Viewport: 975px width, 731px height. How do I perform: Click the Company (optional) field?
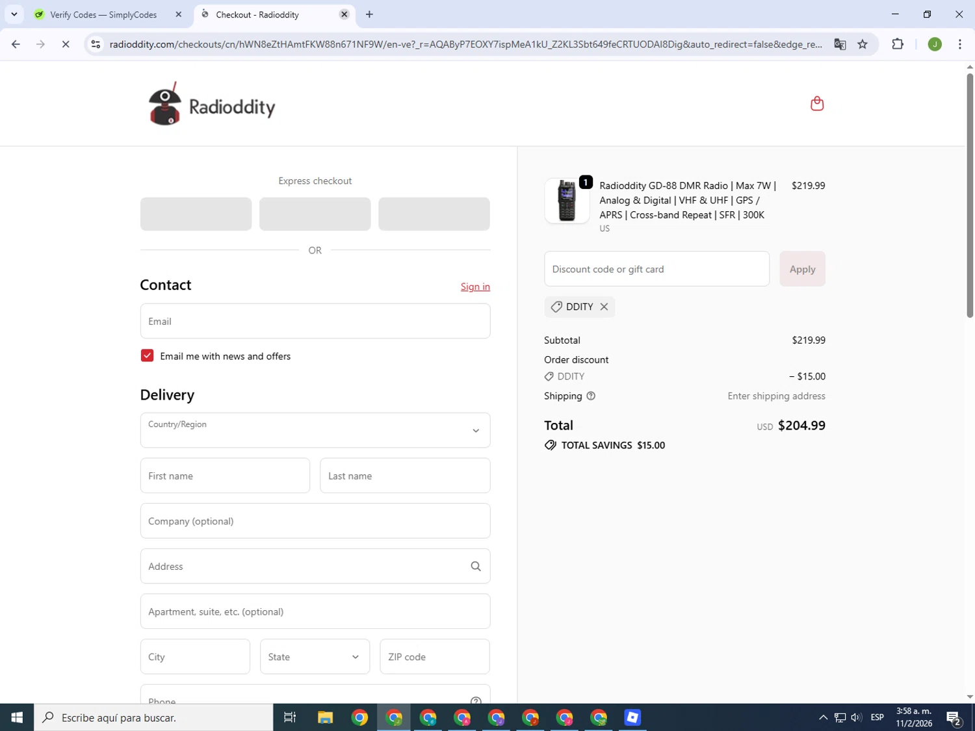315,521
